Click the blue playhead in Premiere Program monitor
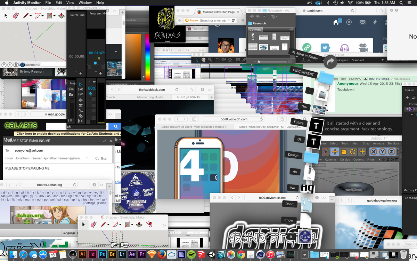This screenshot has width=417, height=261. (95, 63)
